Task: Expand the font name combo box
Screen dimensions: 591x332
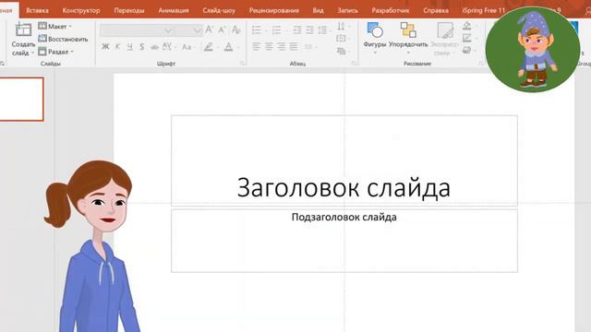Action: (168, 30)
